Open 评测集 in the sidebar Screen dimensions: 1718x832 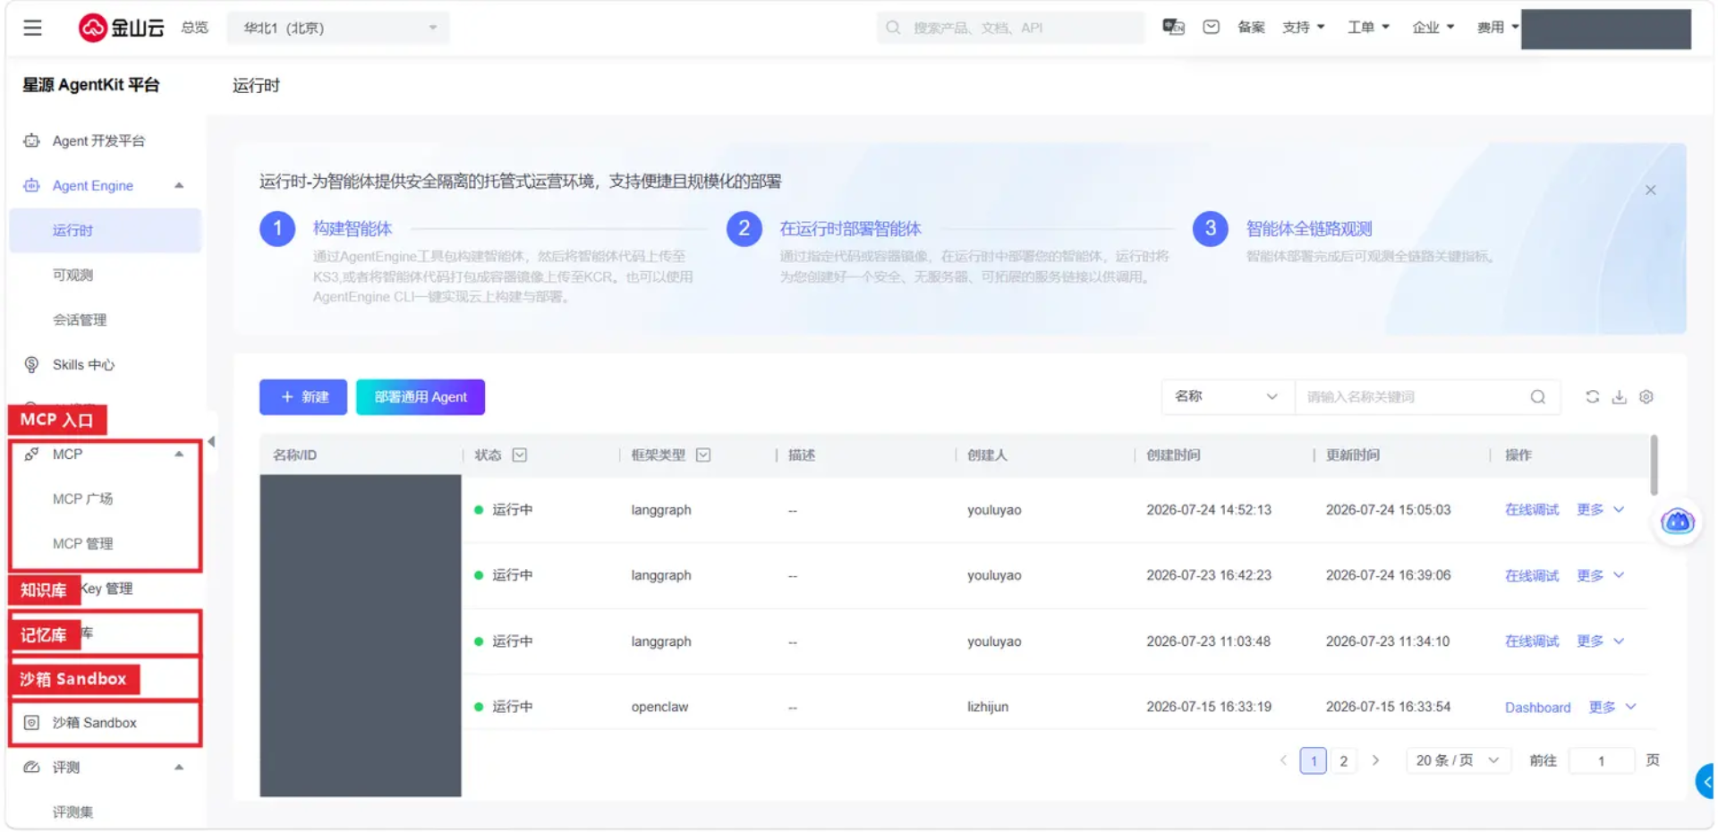pyautogui.click(x=72, y=811)
